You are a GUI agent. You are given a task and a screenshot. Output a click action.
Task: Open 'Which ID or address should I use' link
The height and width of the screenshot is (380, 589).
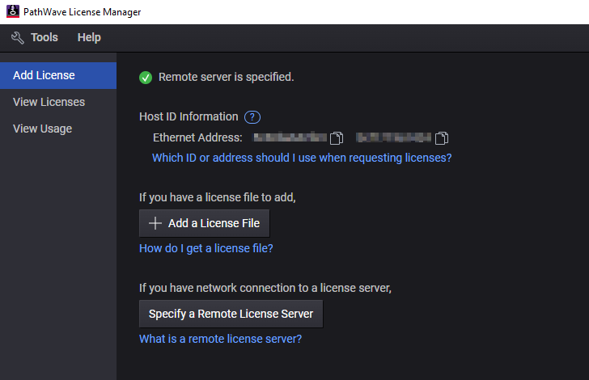(302, 158)
